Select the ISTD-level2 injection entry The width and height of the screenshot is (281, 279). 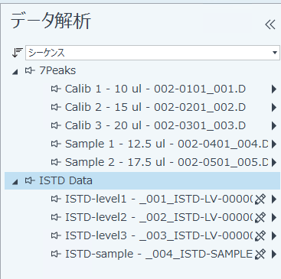click(x=158, y=217)
